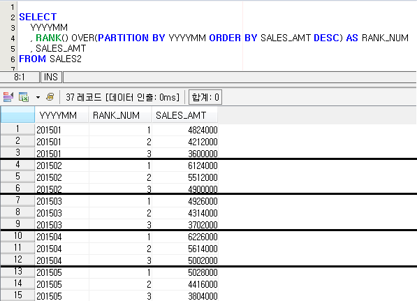Select the RANK_NUM column header
417x301 pixels.
[x=120, y=115]
